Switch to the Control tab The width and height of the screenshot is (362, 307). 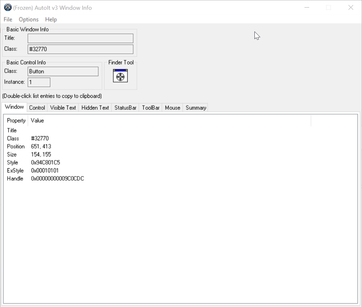[x=37, y=108]
